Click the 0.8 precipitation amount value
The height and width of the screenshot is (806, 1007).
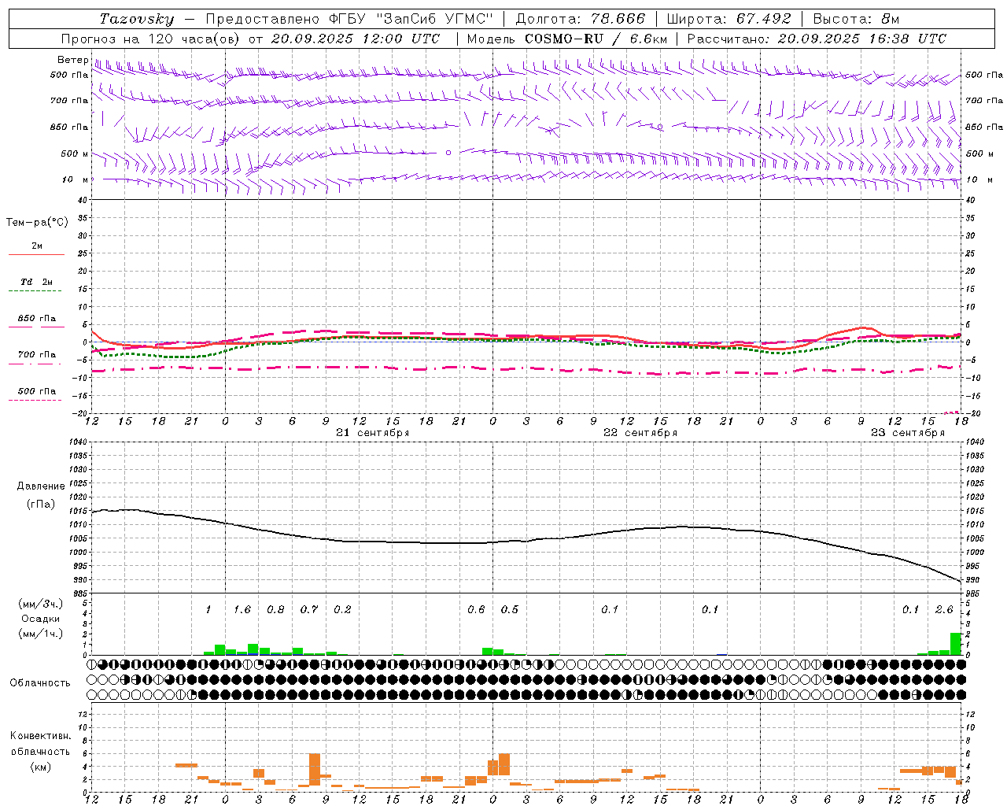[x=275, y=610]
